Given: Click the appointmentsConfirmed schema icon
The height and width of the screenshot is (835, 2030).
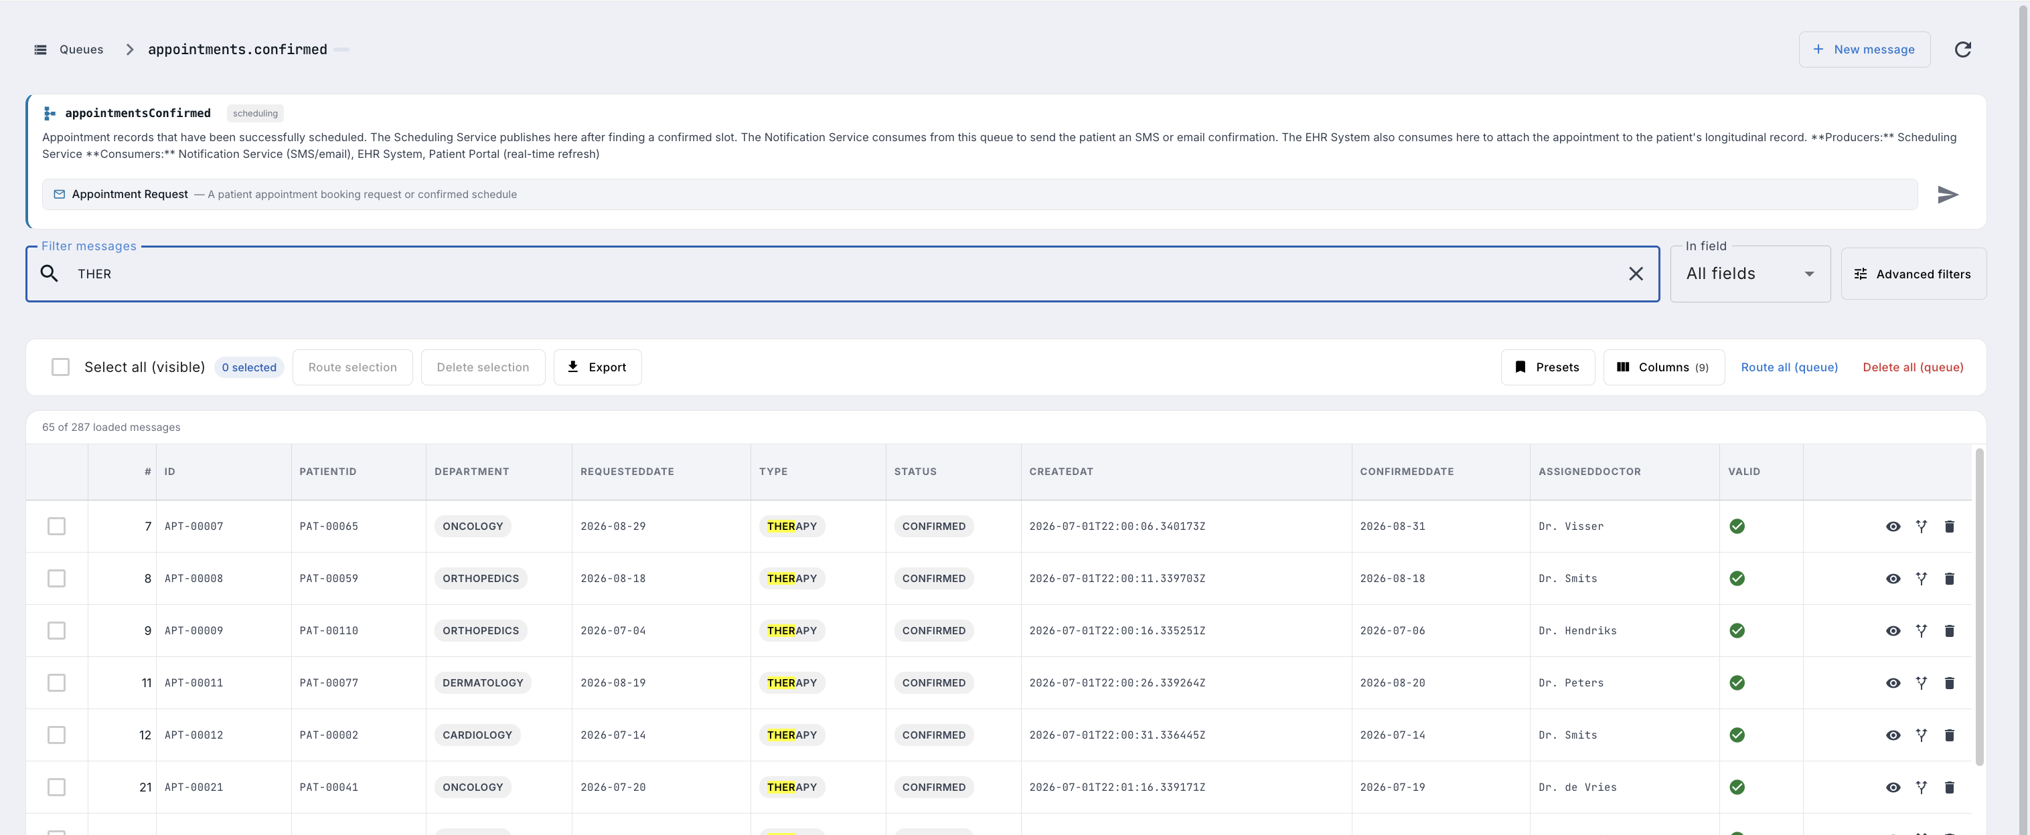Looking at the screenshot, I should coord(50,114).
